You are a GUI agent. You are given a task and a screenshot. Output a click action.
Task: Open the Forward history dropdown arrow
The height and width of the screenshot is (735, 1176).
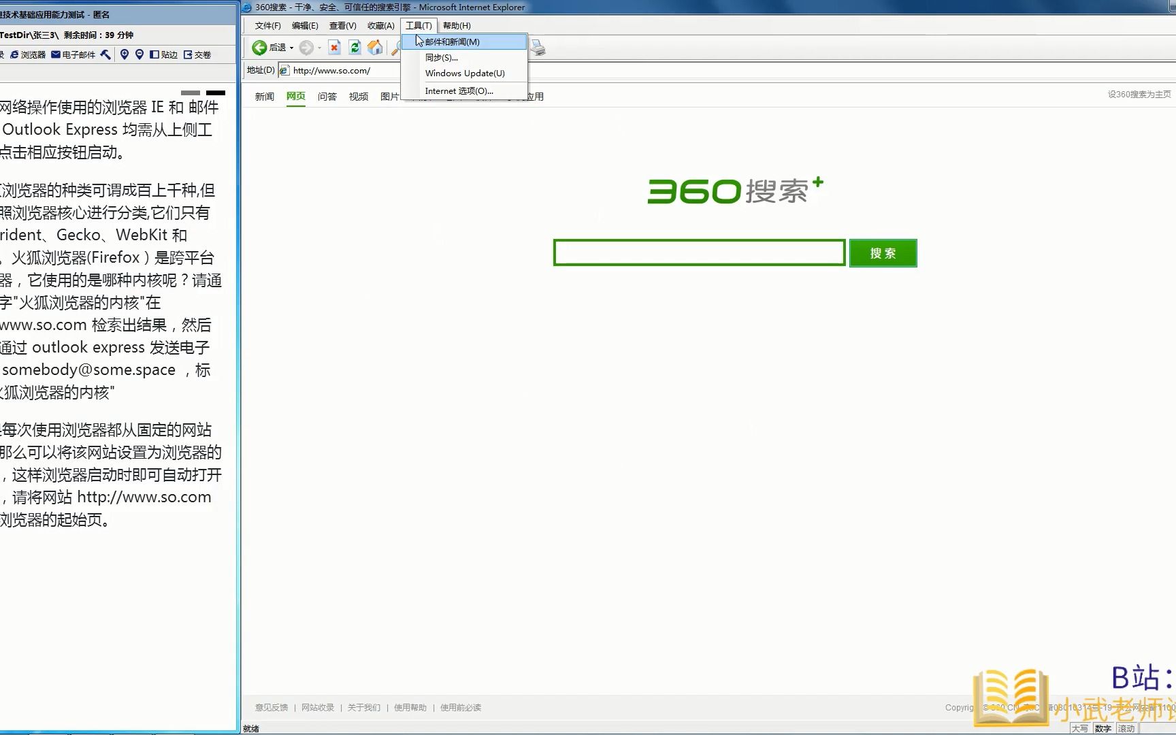coord(319,48)
